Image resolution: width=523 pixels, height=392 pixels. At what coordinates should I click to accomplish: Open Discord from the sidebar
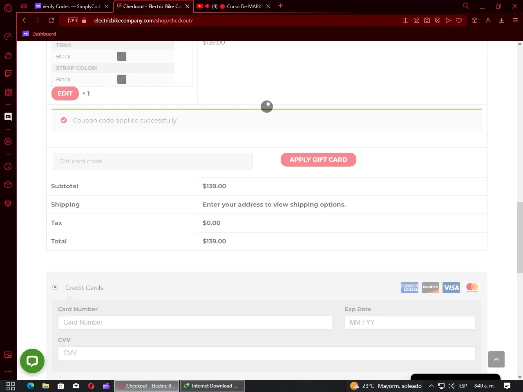[x=8, y=117]
